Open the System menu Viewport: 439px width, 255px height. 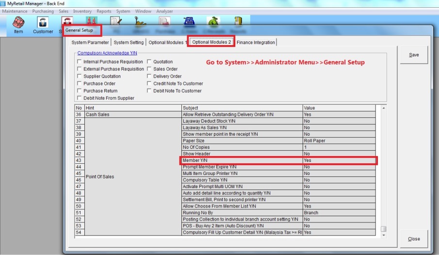[x=123, y=11]
